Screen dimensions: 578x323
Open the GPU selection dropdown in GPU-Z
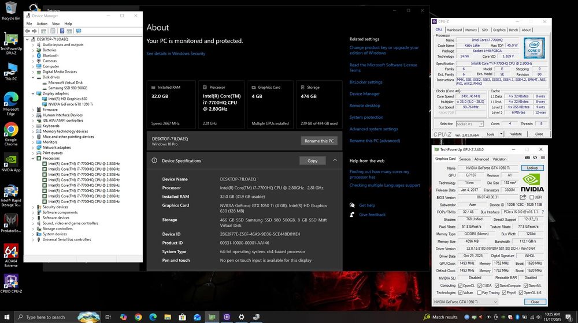(465, 302)
